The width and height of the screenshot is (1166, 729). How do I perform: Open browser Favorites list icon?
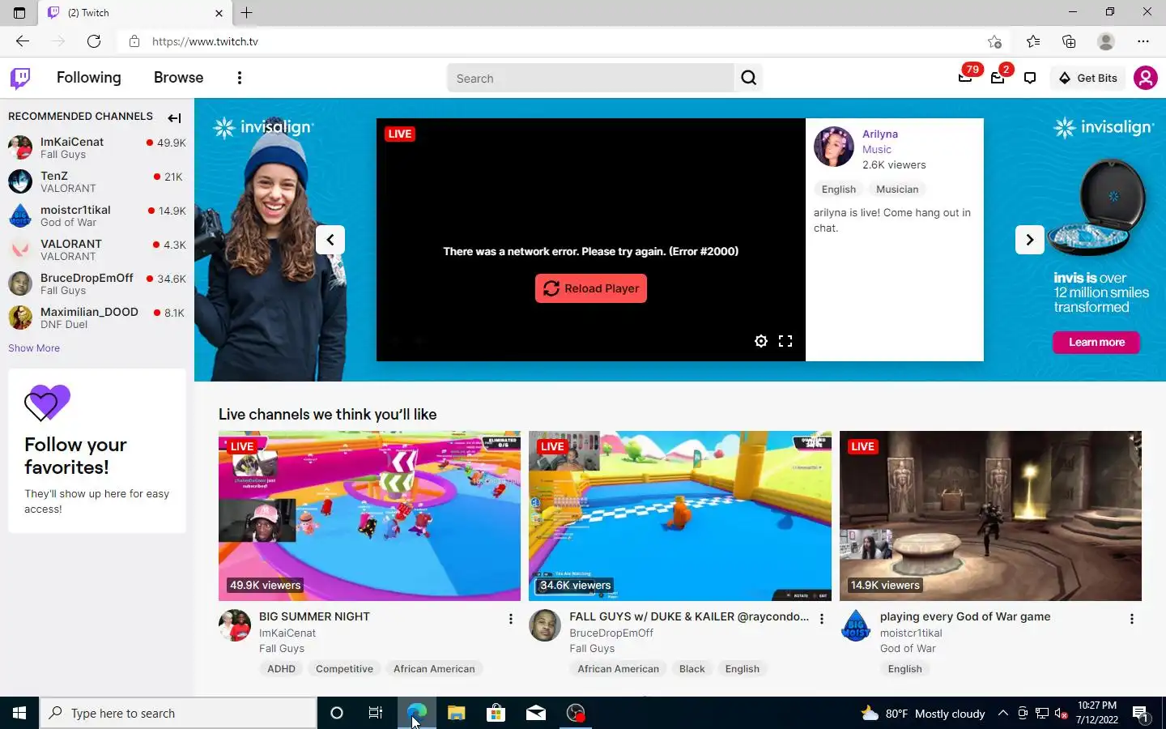(x=1033, y=41)
